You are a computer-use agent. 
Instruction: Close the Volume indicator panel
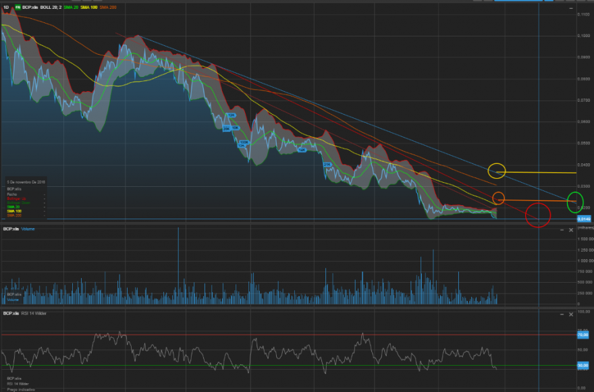(571, 230)
